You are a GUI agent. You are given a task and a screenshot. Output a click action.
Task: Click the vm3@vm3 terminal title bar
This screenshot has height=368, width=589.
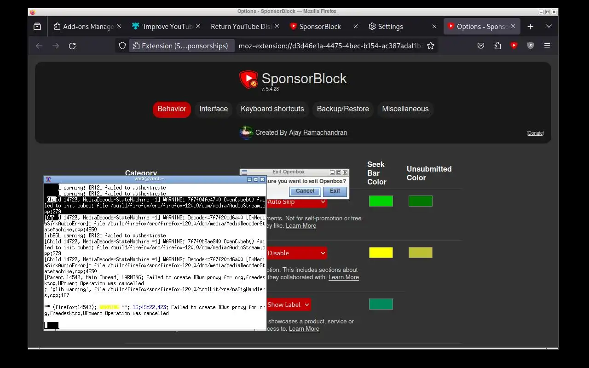point(149,179)
